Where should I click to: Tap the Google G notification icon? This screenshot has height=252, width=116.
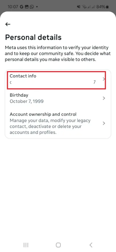click(22, 7)
